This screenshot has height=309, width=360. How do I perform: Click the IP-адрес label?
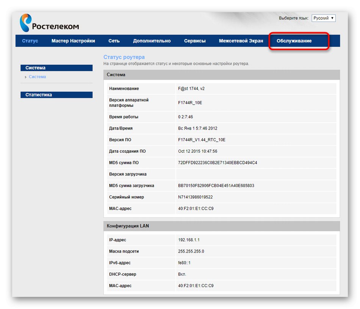(117, 240)
